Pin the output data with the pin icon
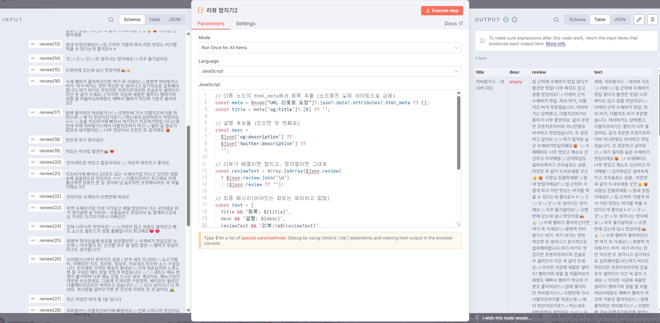 [653, 20]
